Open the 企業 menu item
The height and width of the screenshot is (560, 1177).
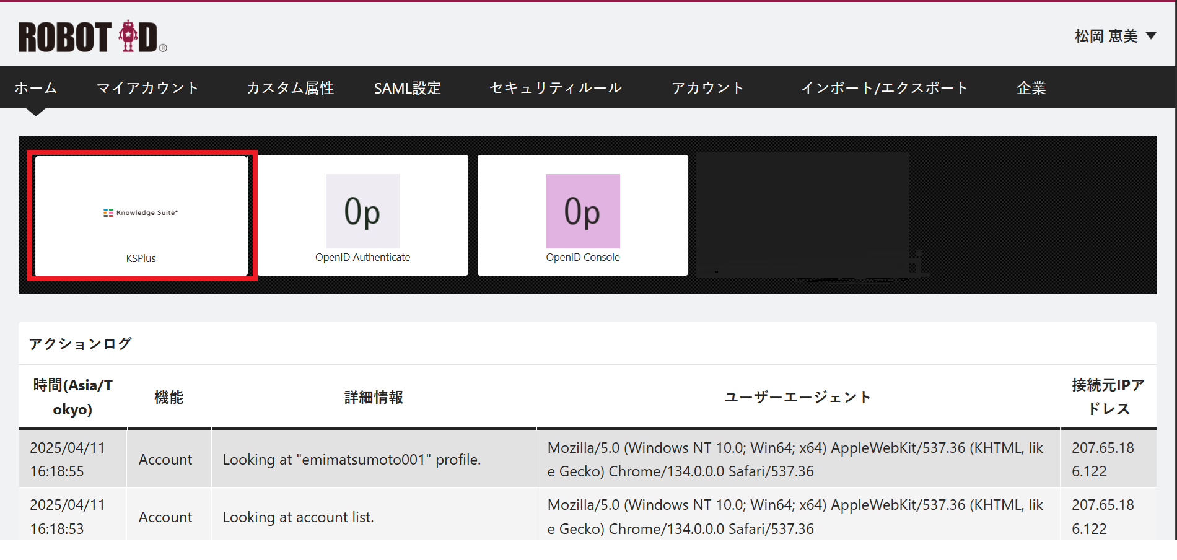[1031, 88]
